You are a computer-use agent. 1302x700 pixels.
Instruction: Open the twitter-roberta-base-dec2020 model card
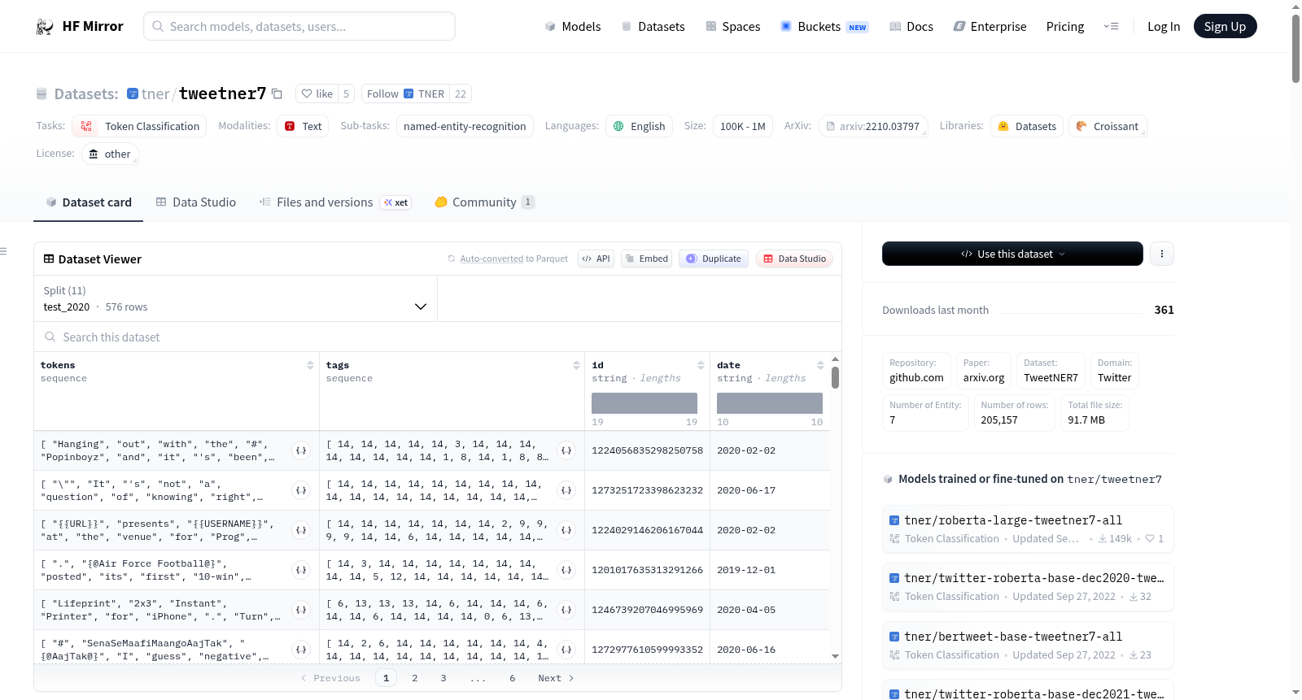point(1028,587)
